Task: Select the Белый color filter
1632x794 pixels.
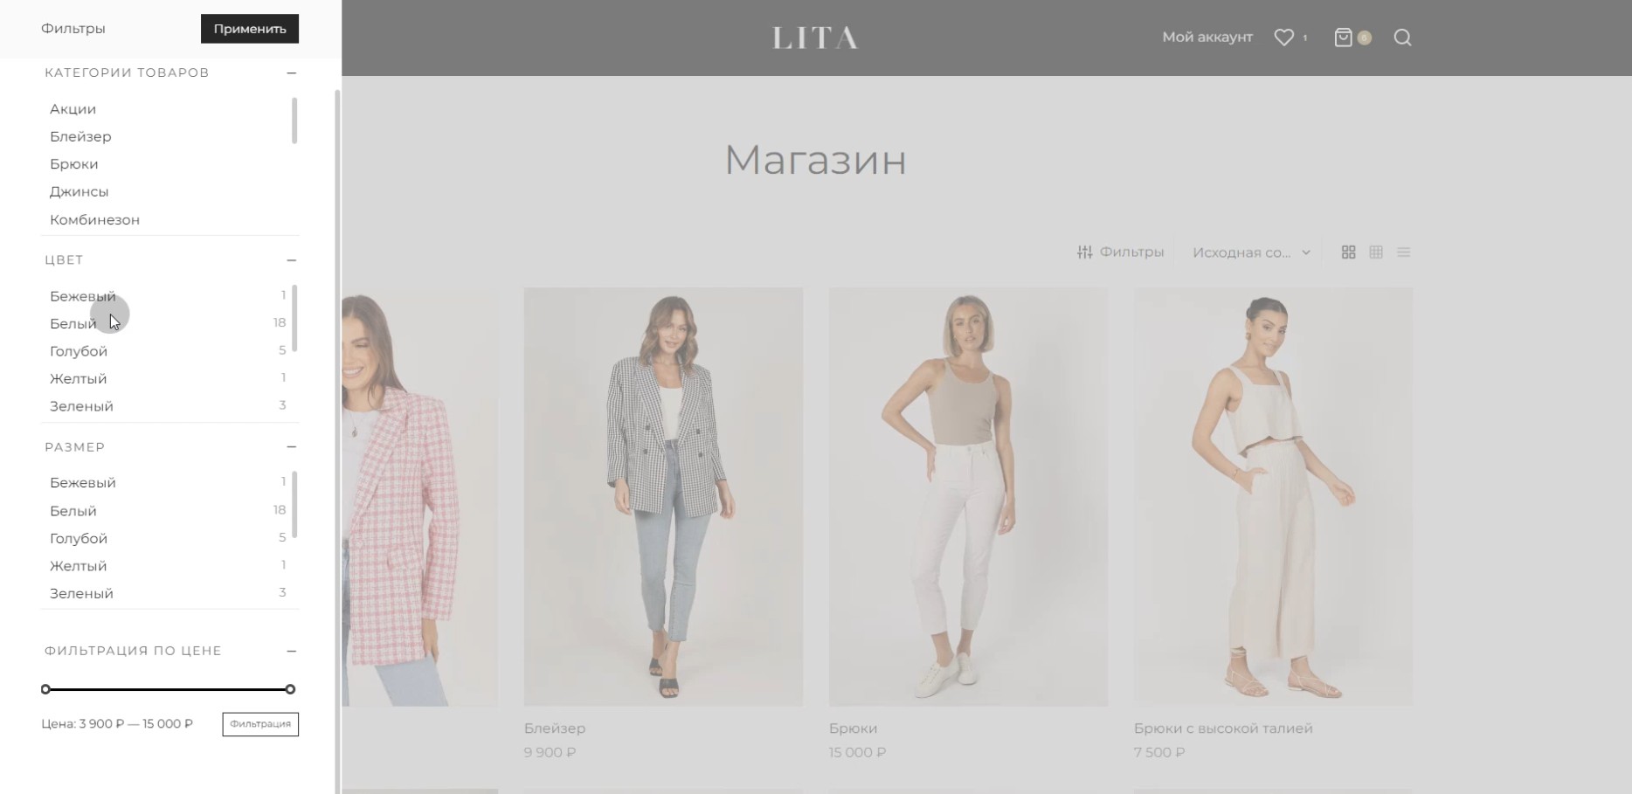Action: point(73,323)
